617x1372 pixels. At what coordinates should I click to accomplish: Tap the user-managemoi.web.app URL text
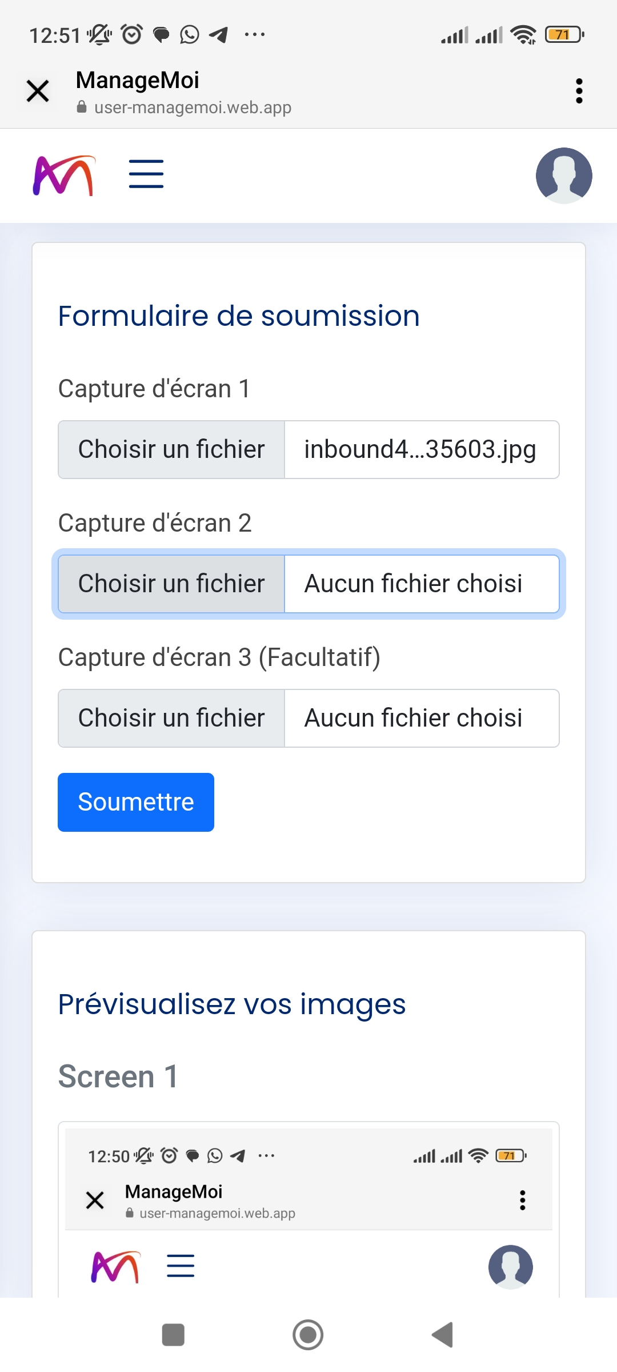(193, 107)
